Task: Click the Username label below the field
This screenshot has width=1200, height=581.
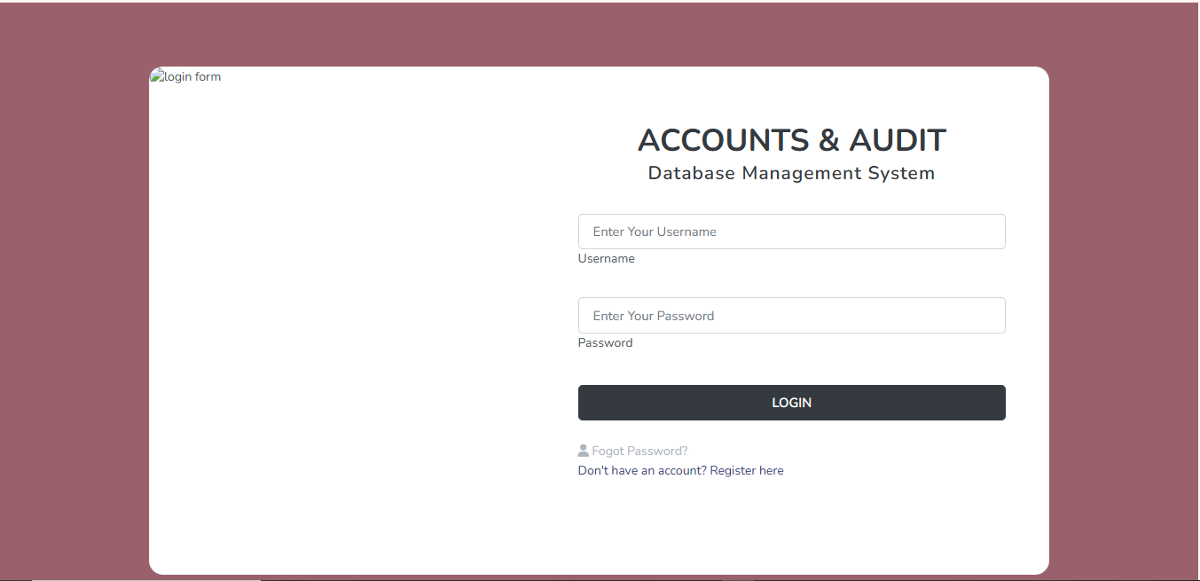Action: (x=606, y=259)
